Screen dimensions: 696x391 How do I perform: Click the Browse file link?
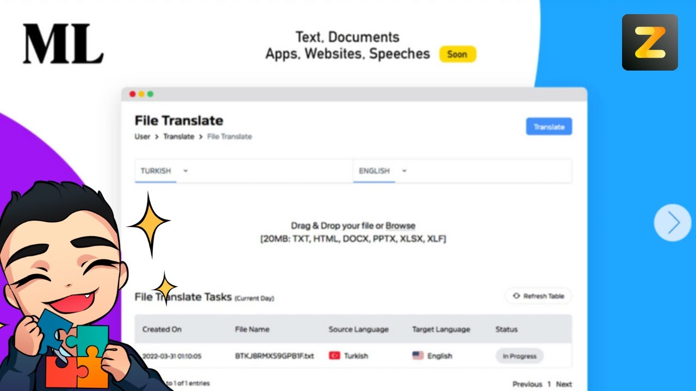tap(400, 226)
